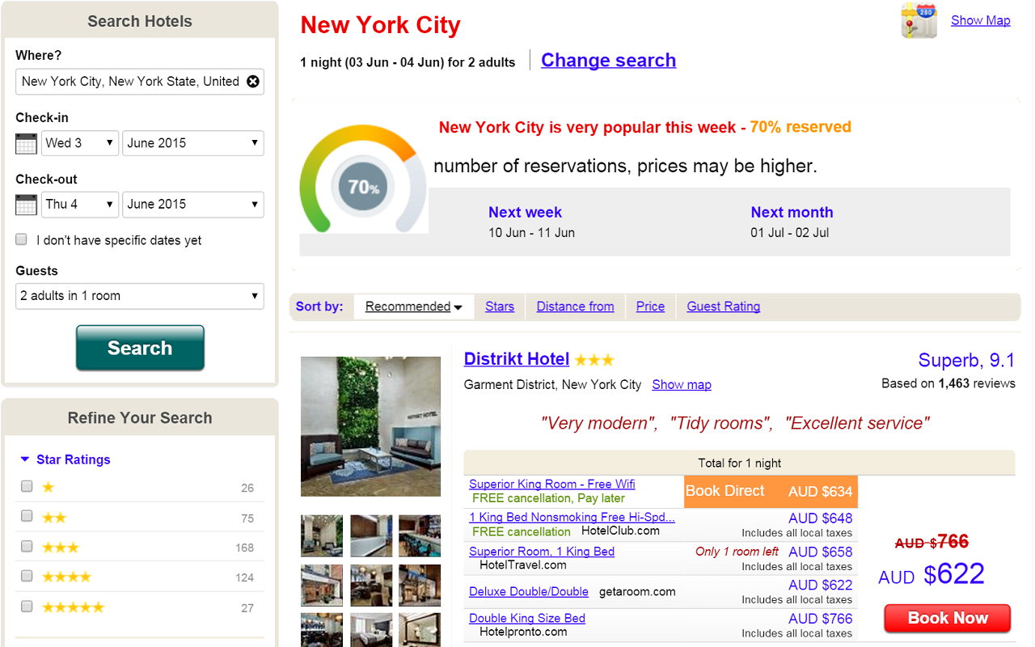The image size is (1035, 647).
Task: Sort results by Distance from
Action: [x=575, y=307]
